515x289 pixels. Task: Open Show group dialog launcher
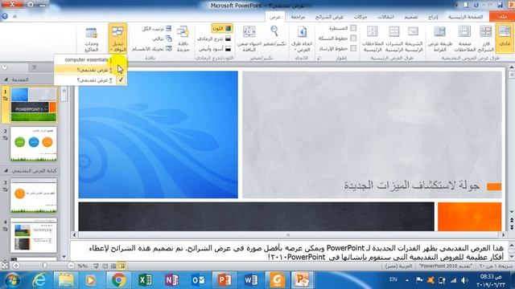click(319, 58)
